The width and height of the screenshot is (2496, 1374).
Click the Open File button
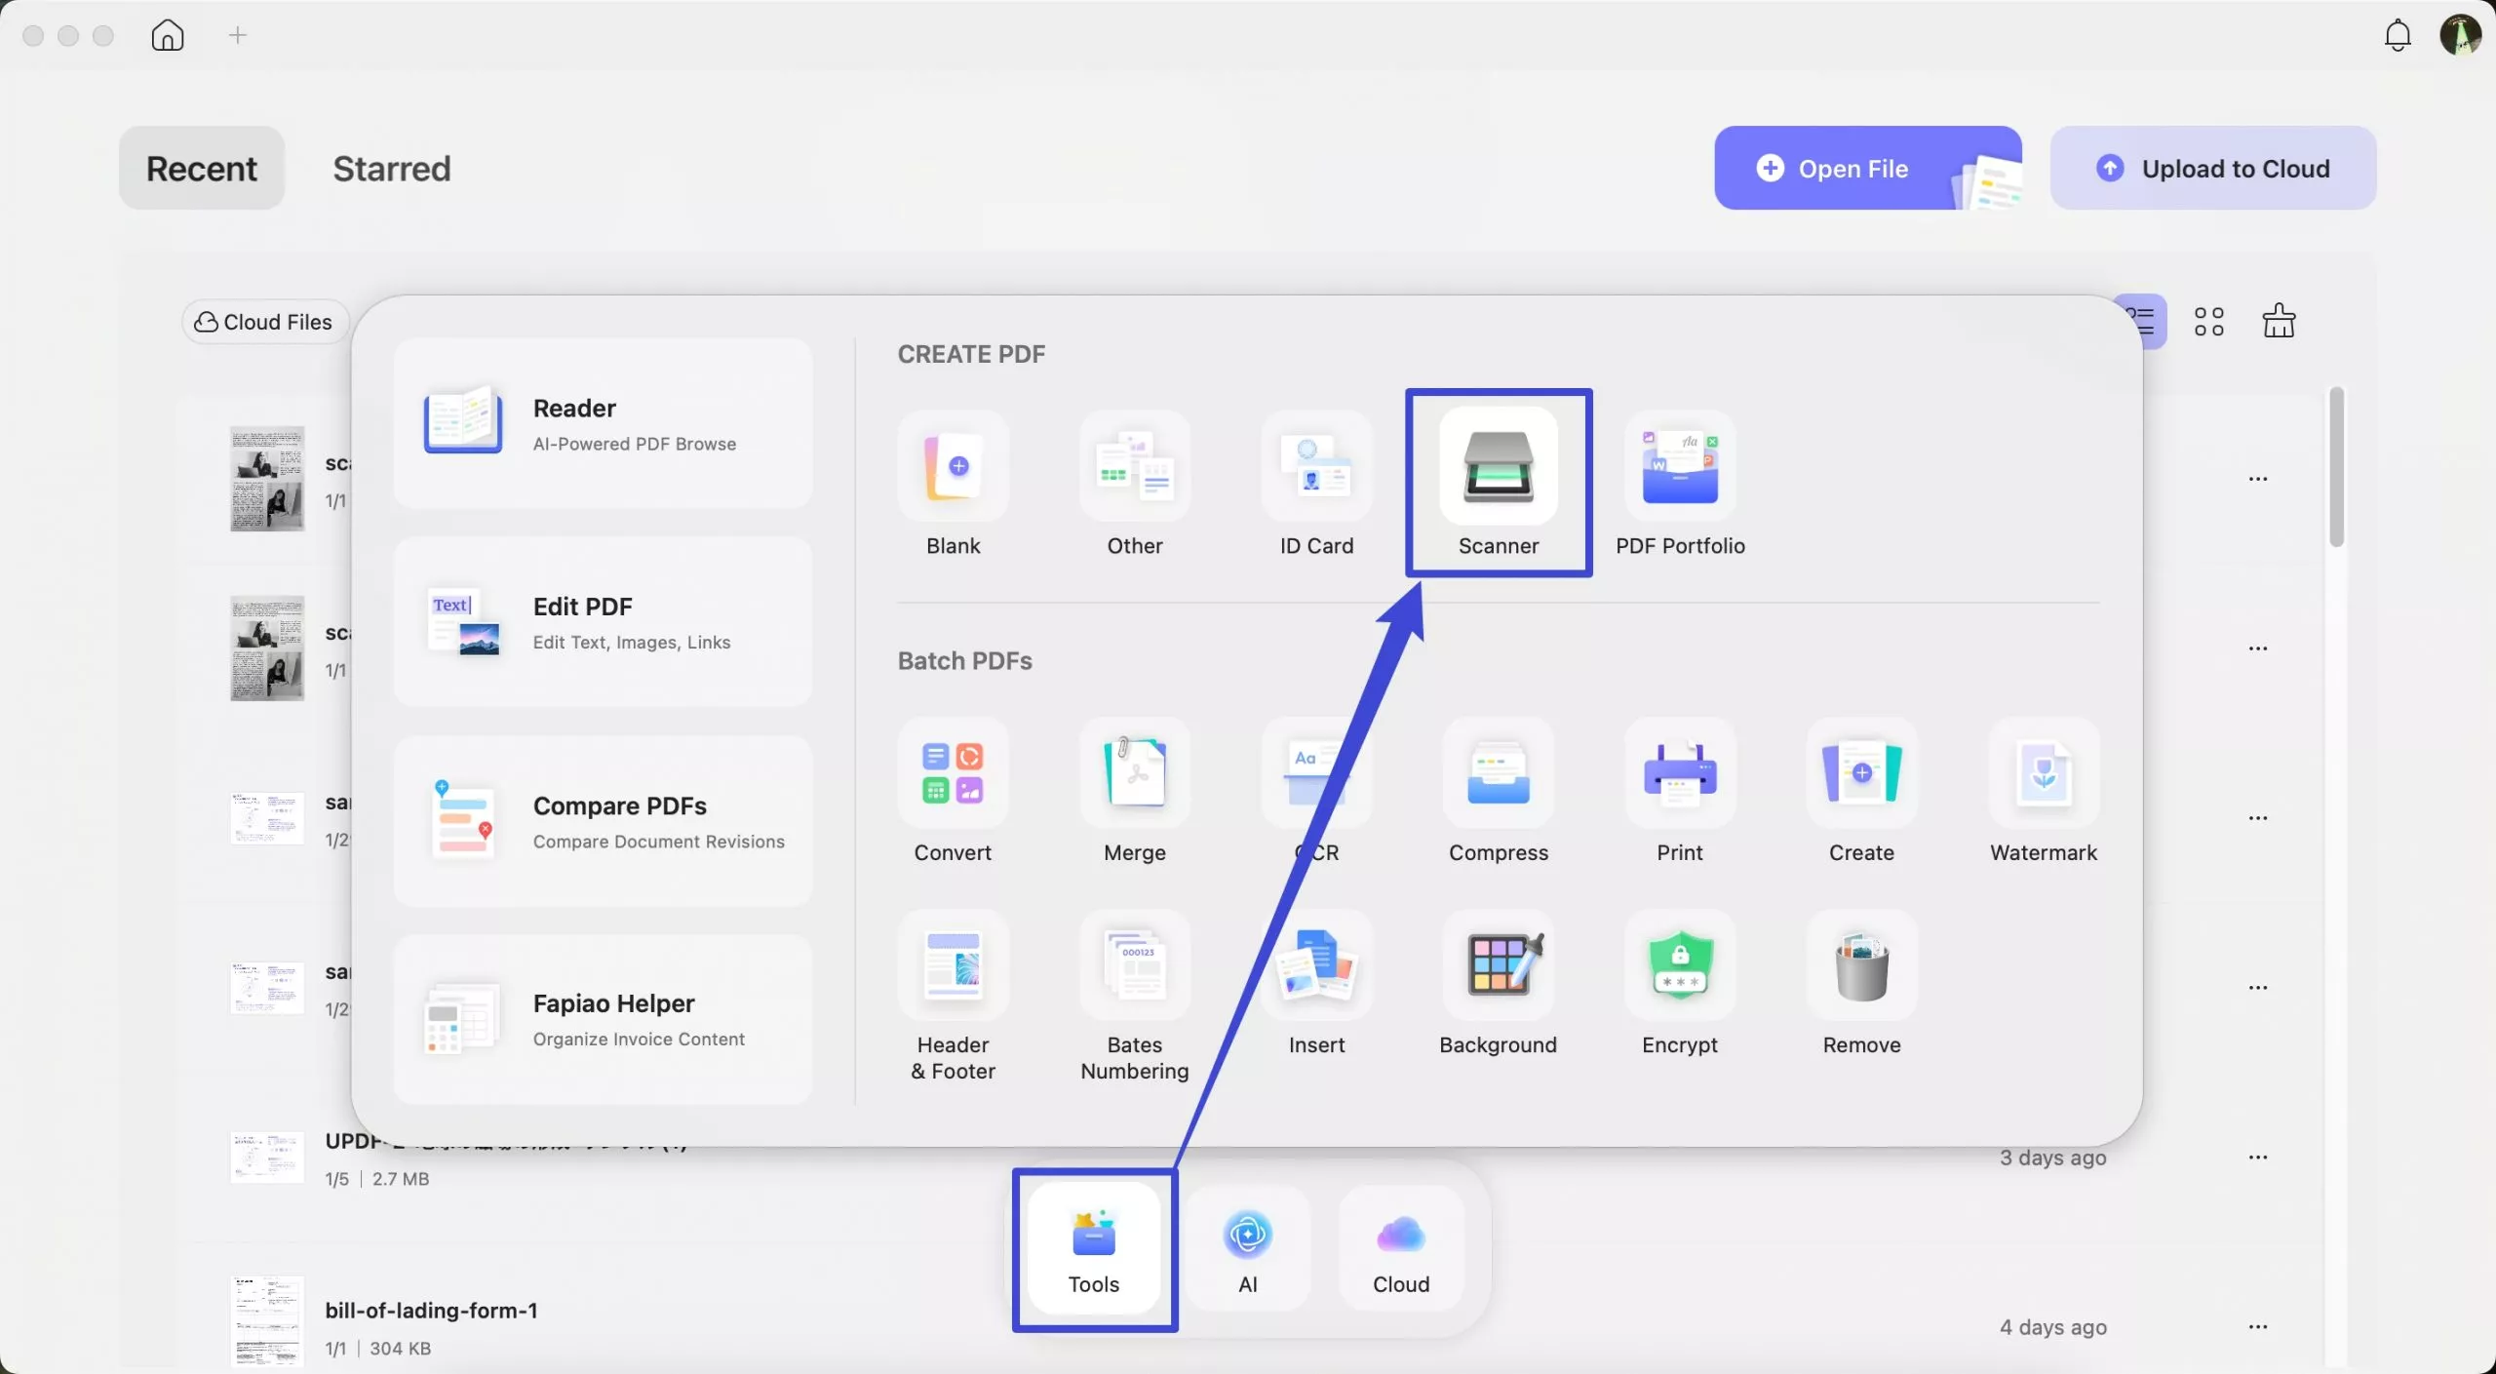[1853, 167]
